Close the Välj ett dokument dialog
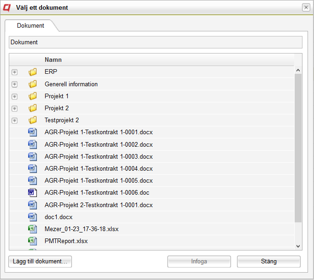 pos(306,7)
